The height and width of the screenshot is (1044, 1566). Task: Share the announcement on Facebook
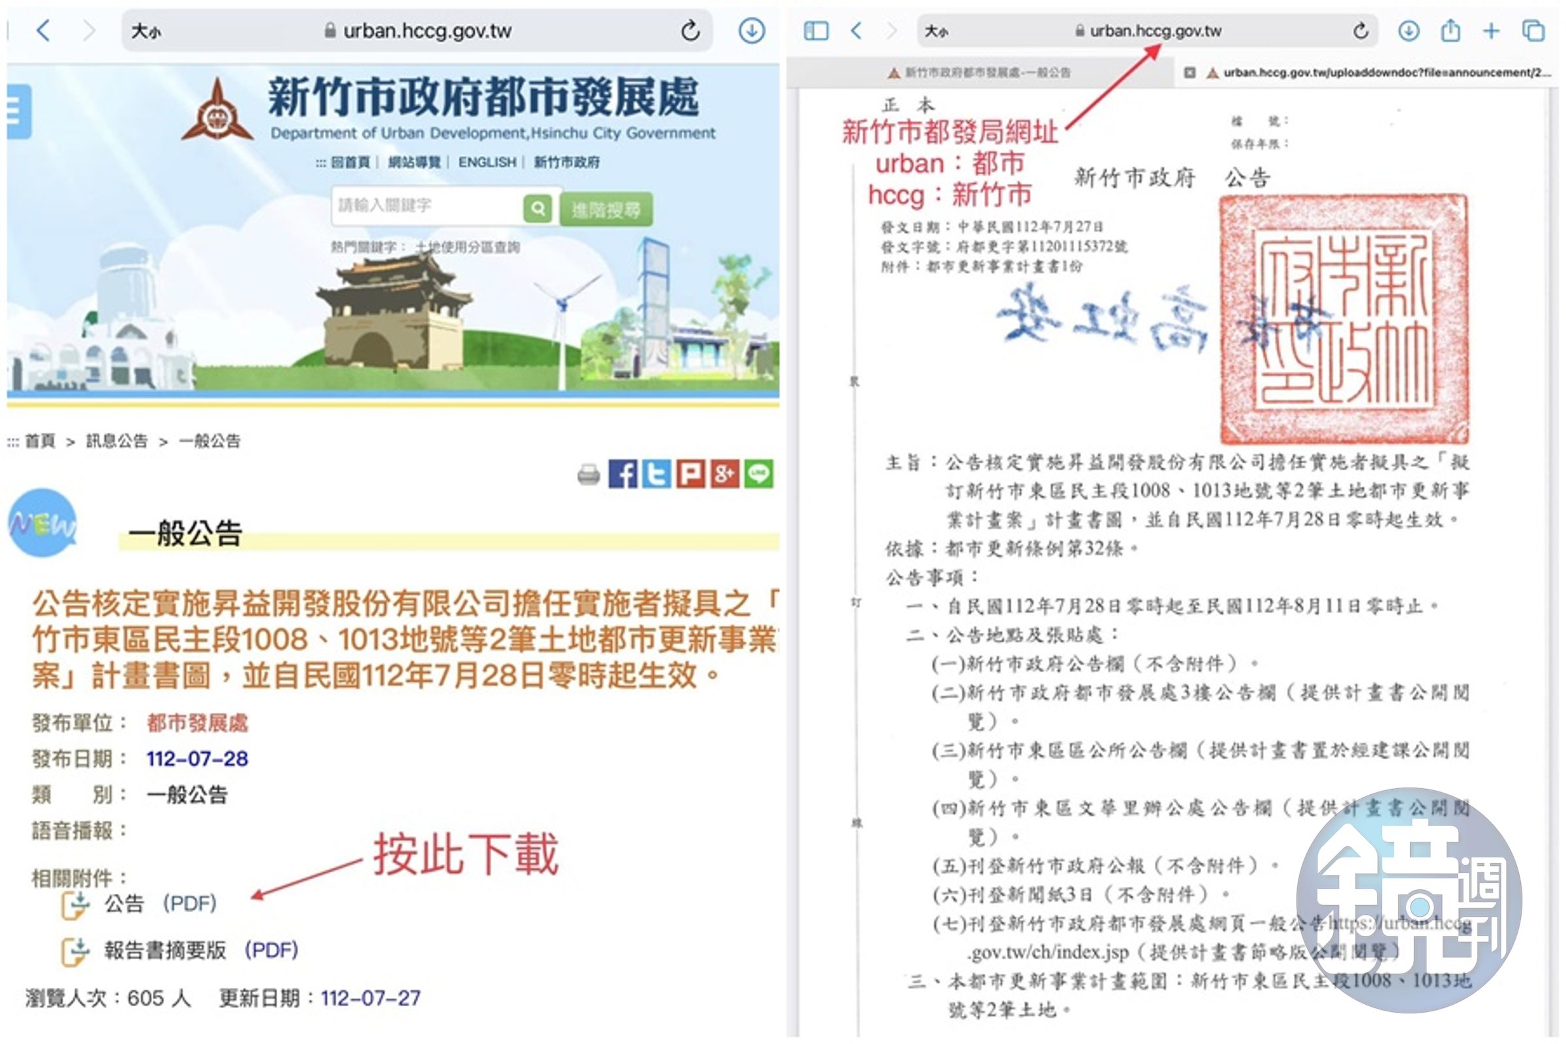[x=622, y=474]
